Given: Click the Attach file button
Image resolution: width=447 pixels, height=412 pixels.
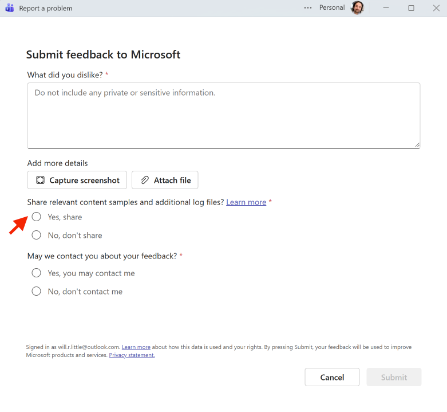Looking at the screenshot, I should (x=165, y=180).
